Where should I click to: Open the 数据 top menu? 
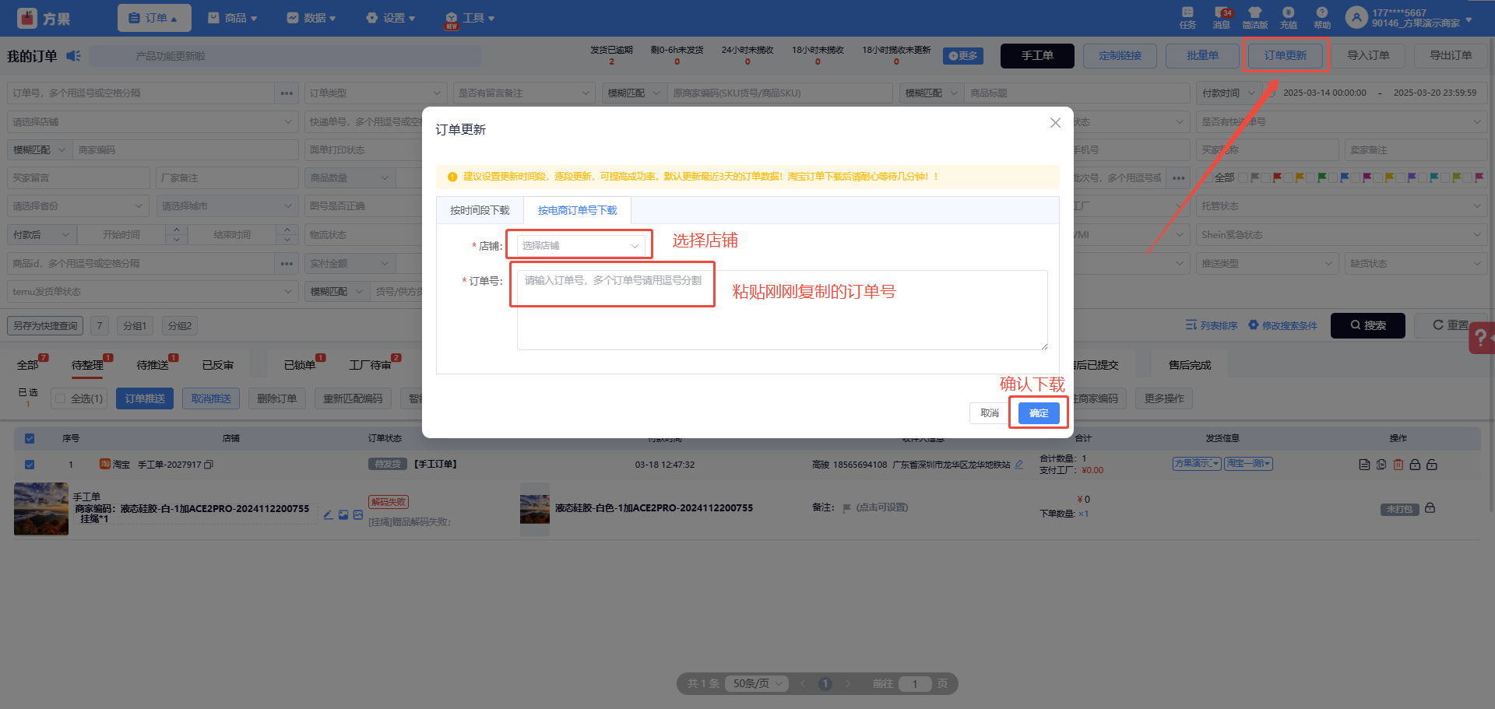(x=312, y=18)
